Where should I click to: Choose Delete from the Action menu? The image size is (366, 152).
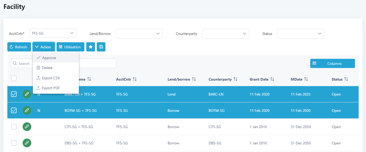[56, 68]
